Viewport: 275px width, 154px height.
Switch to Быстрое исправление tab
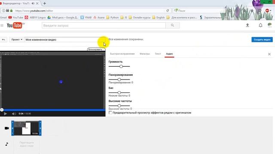(122, 54)
